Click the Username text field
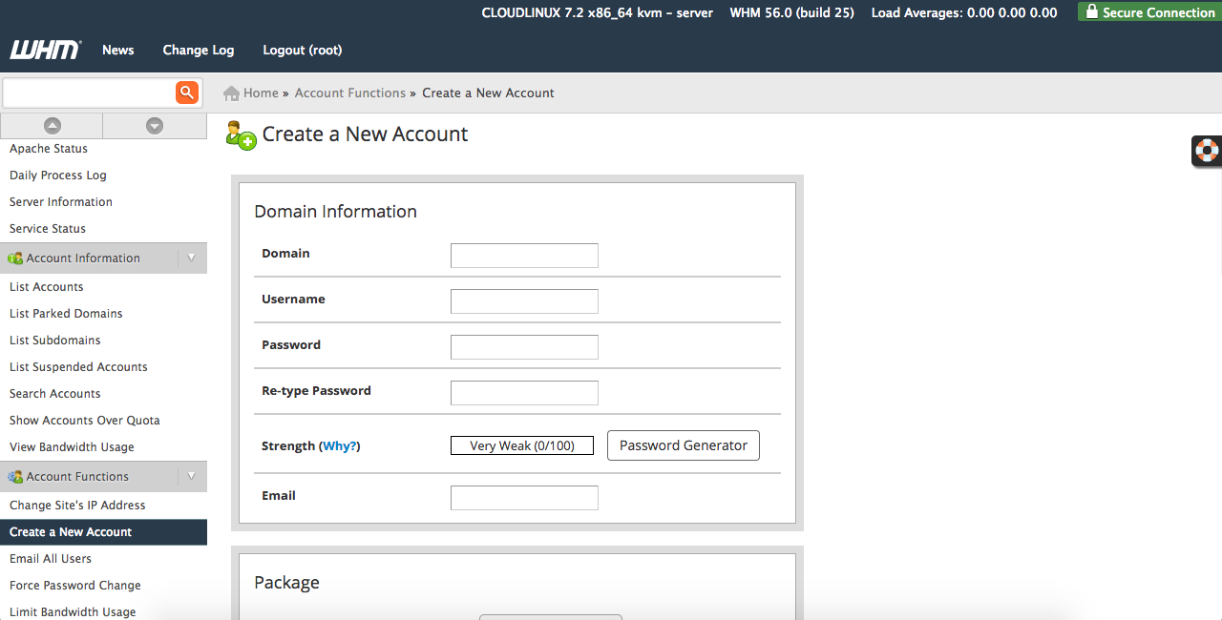Screen dimensions: 1222x620 (x=524, y=301)
